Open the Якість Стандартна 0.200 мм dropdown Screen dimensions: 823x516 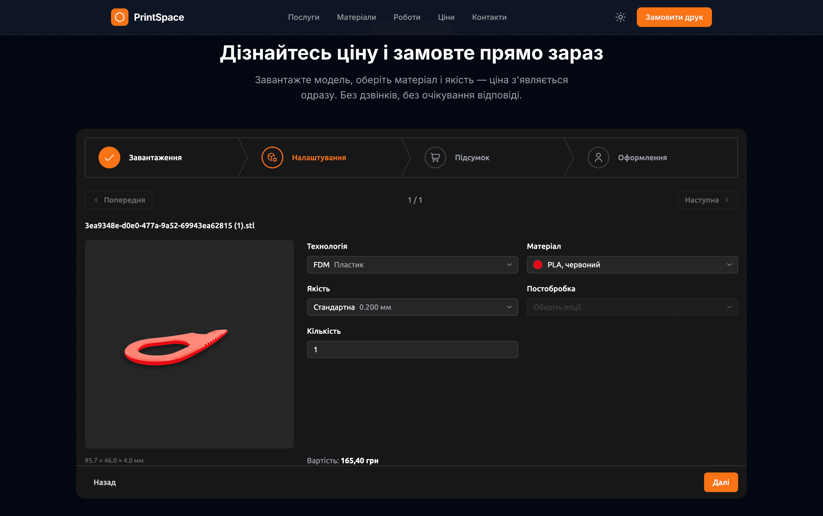[412, 307]
